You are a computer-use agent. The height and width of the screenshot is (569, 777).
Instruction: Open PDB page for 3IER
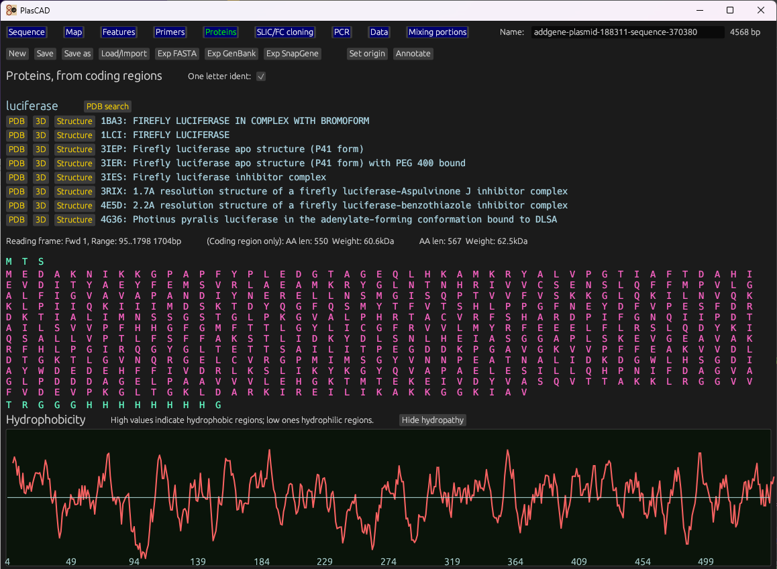click(16, 164)
